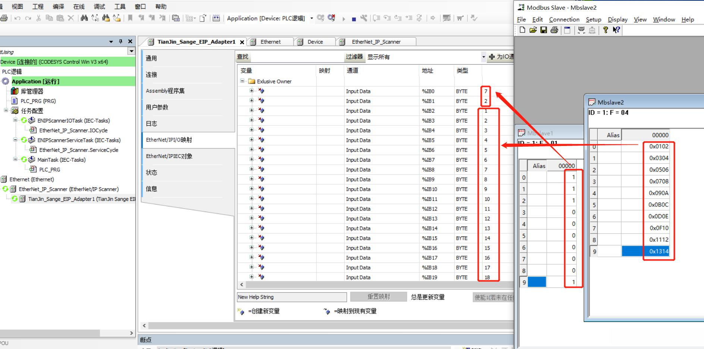The width and height of the screenshot is (704, 349).
Task: Expand the %IB5 Input Data row
Action: pos(252,140)
